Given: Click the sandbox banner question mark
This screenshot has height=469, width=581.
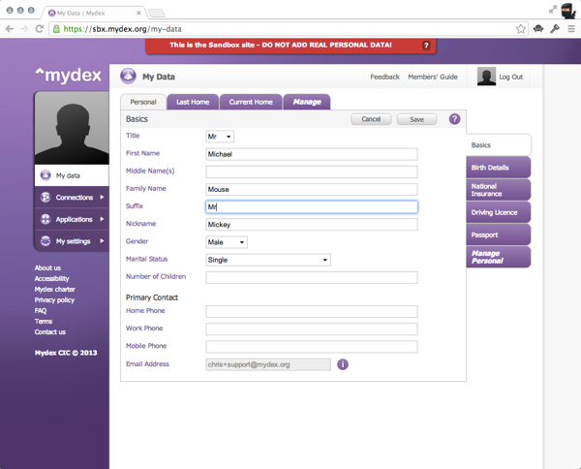Looking at the screenshot, I should coord(426,46).
